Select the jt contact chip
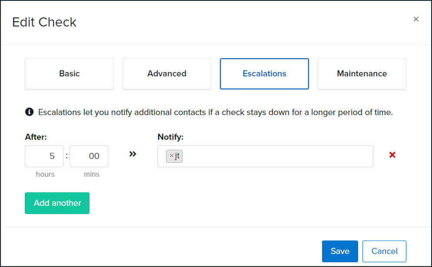The image size is (432, 267). 174,156
